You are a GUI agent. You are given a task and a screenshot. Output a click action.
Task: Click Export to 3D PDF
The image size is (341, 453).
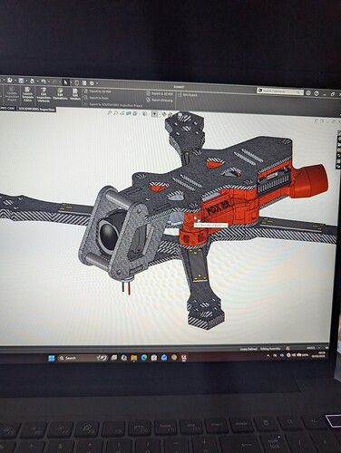coord(160,94)
